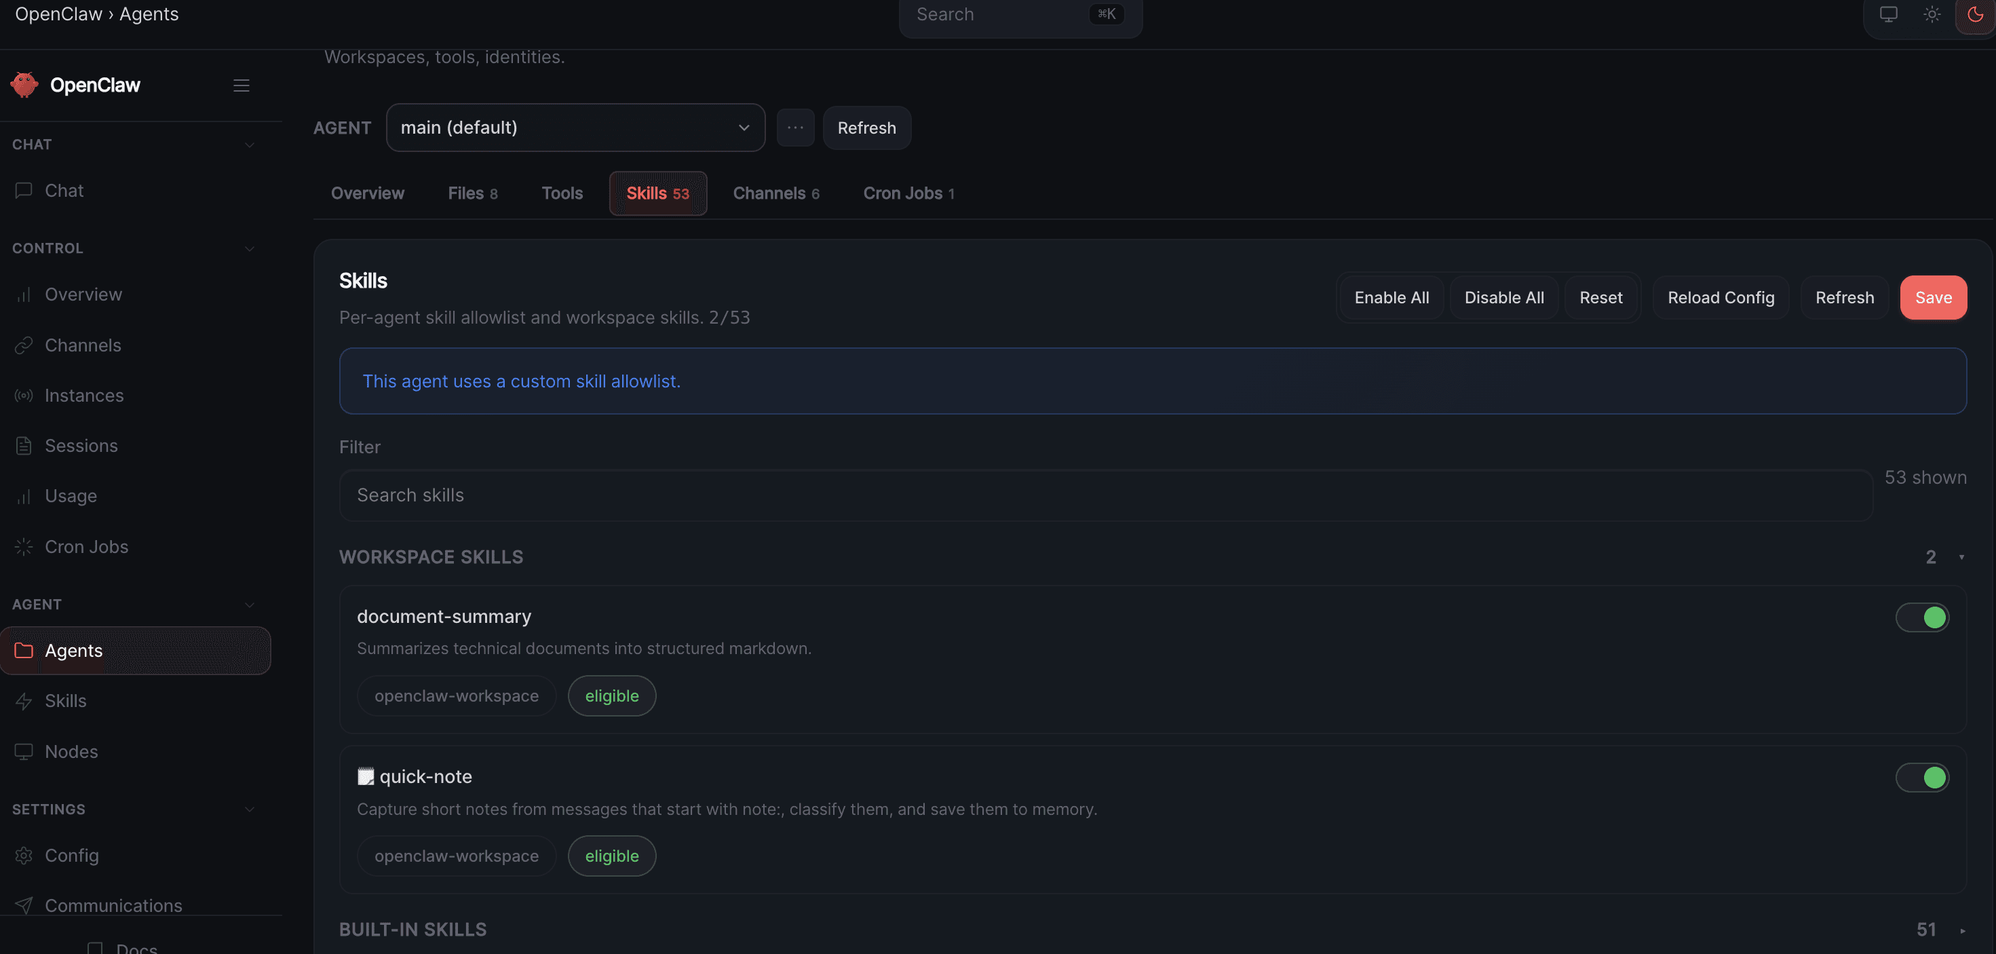Disable the document-summary skill toggle

pos(1921,617)
